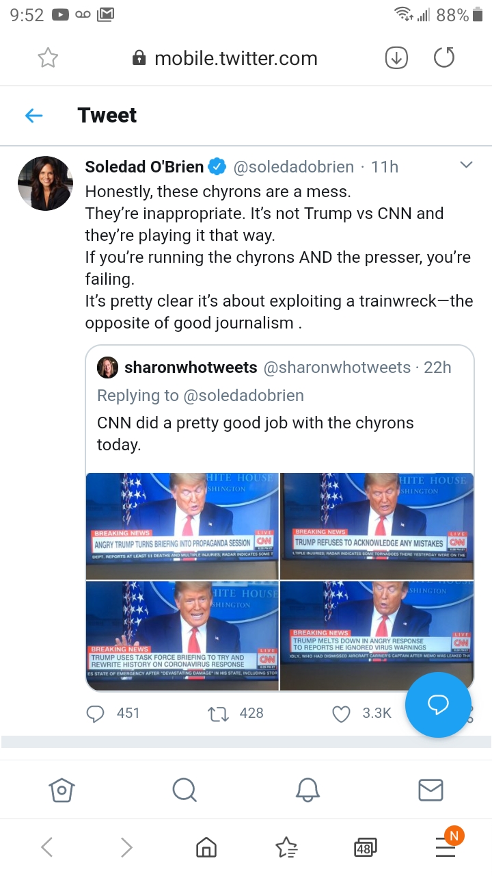492x876 pixels.
Task: Tap mobile.twitter.com address field
Action: point(225,59)
